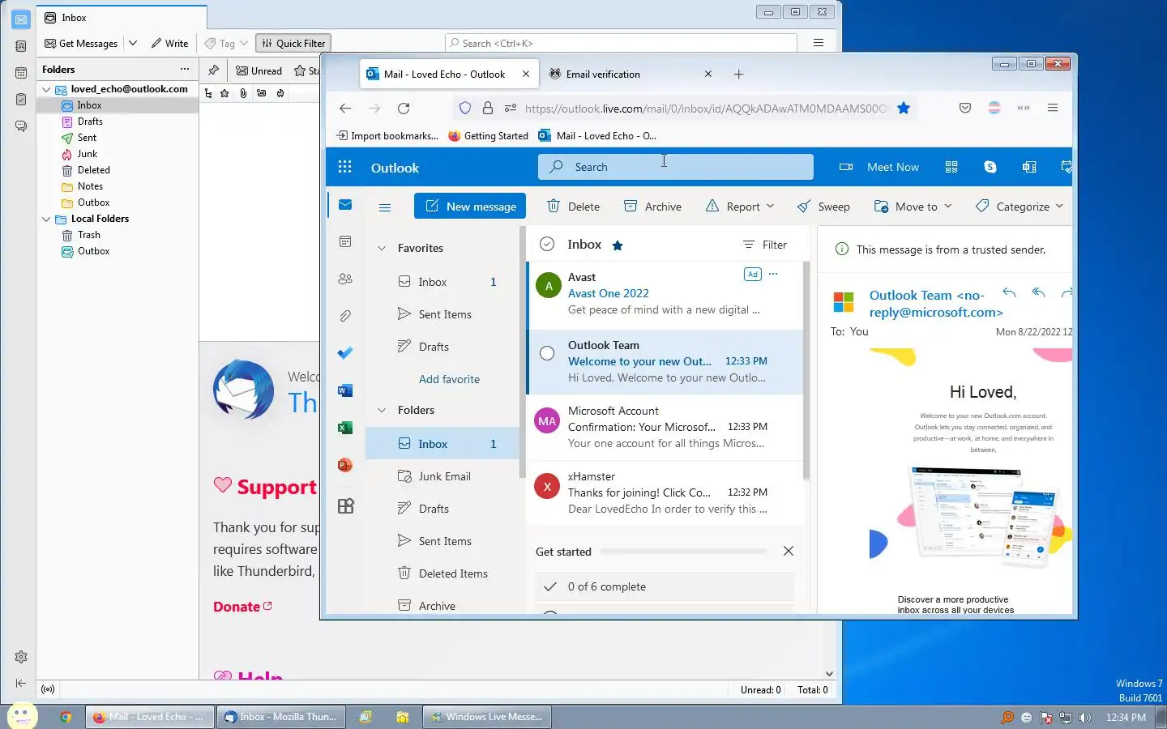Toggle Thunderbird Quick Filter button
The height and width of the screenshot is (729, 1167).
click(x=293, y=44)
